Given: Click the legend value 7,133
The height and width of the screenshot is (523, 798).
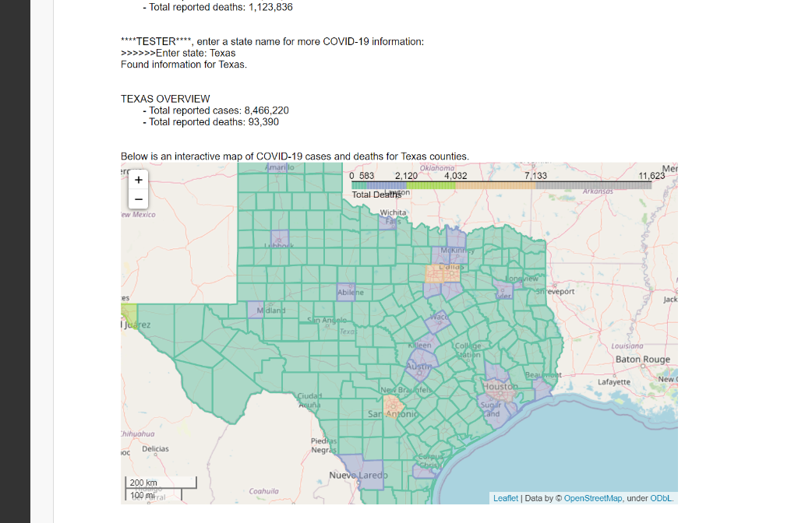Looking at the screenshot, I should pos(535,176).
